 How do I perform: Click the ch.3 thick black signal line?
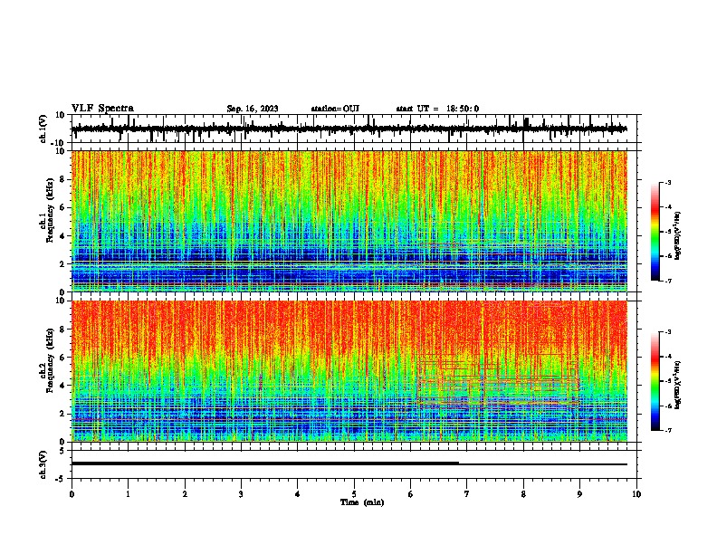pyautogui.click(x=265, y=463)
